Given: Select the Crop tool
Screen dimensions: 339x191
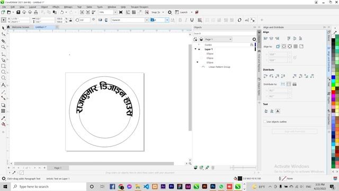Looking at the screenshot, I should [3, 41].
